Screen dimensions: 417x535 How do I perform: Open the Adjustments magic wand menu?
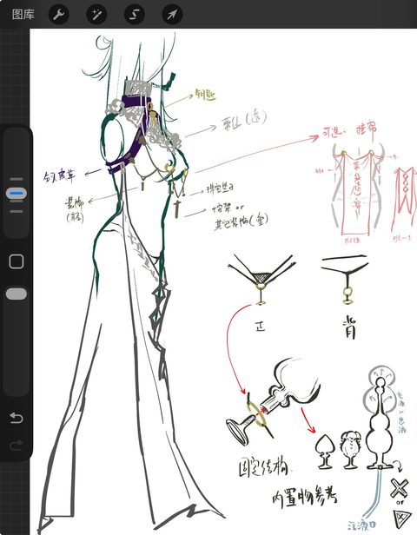(96, 15)
